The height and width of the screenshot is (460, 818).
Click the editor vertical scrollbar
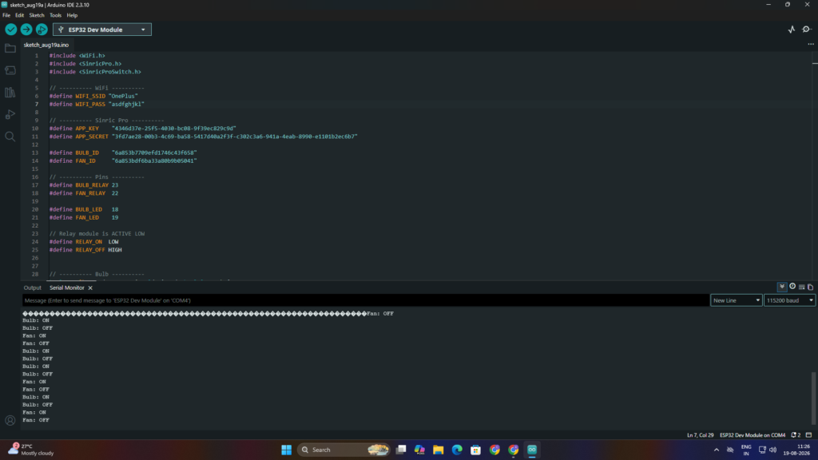click(x=815, y=165)
